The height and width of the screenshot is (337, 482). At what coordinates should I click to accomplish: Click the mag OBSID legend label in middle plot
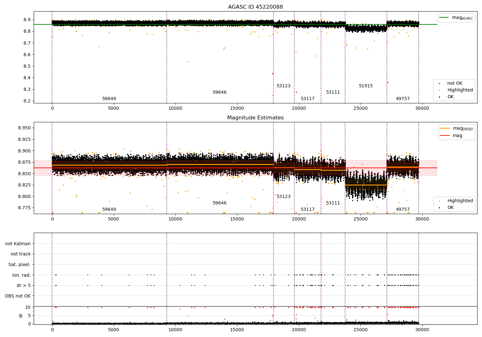pyautogui.click(x=463, y=128)
